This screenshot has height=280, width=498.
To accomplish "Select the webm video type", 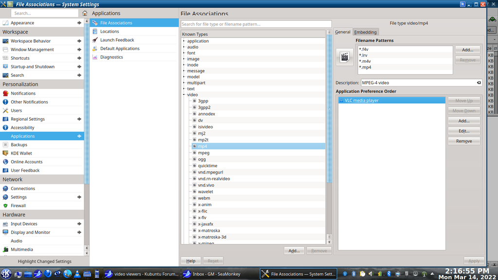I will point(204,198).
